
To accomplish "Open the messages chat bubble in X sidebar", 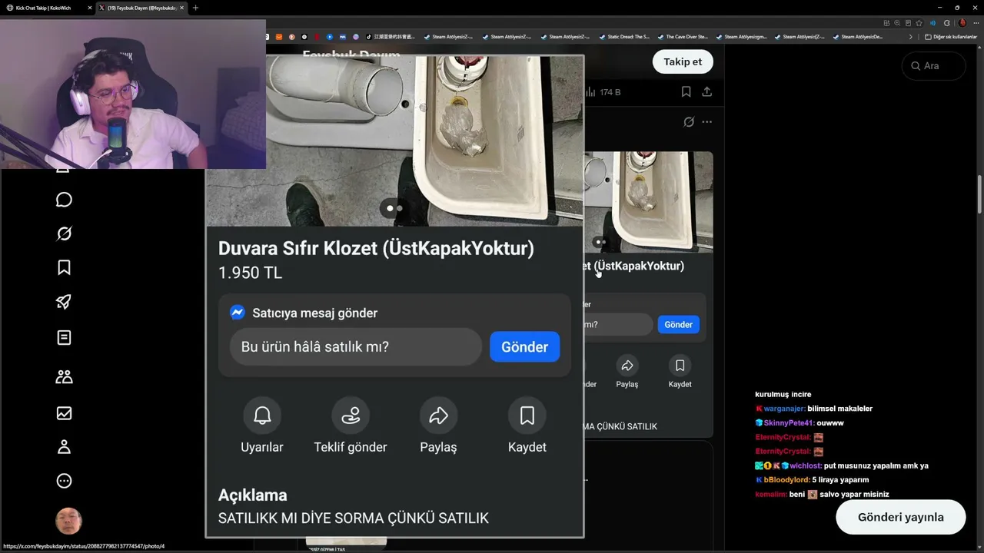I will 64,200.
